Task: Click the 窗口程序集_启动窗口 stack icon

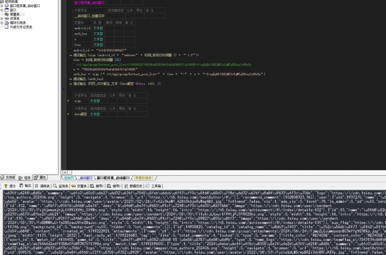Action: click(7, 6)
